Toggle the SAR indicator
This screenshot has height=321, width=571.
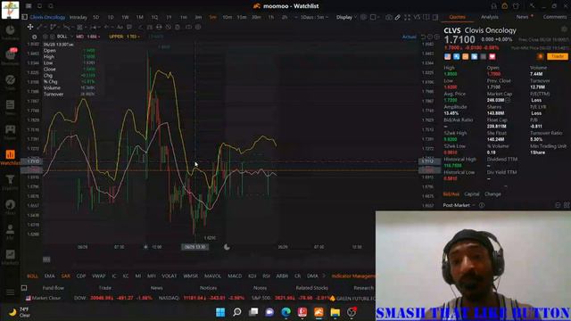coord(66,276)
